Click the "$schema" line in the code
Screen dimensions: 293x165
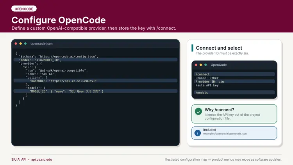click(58, 56)
